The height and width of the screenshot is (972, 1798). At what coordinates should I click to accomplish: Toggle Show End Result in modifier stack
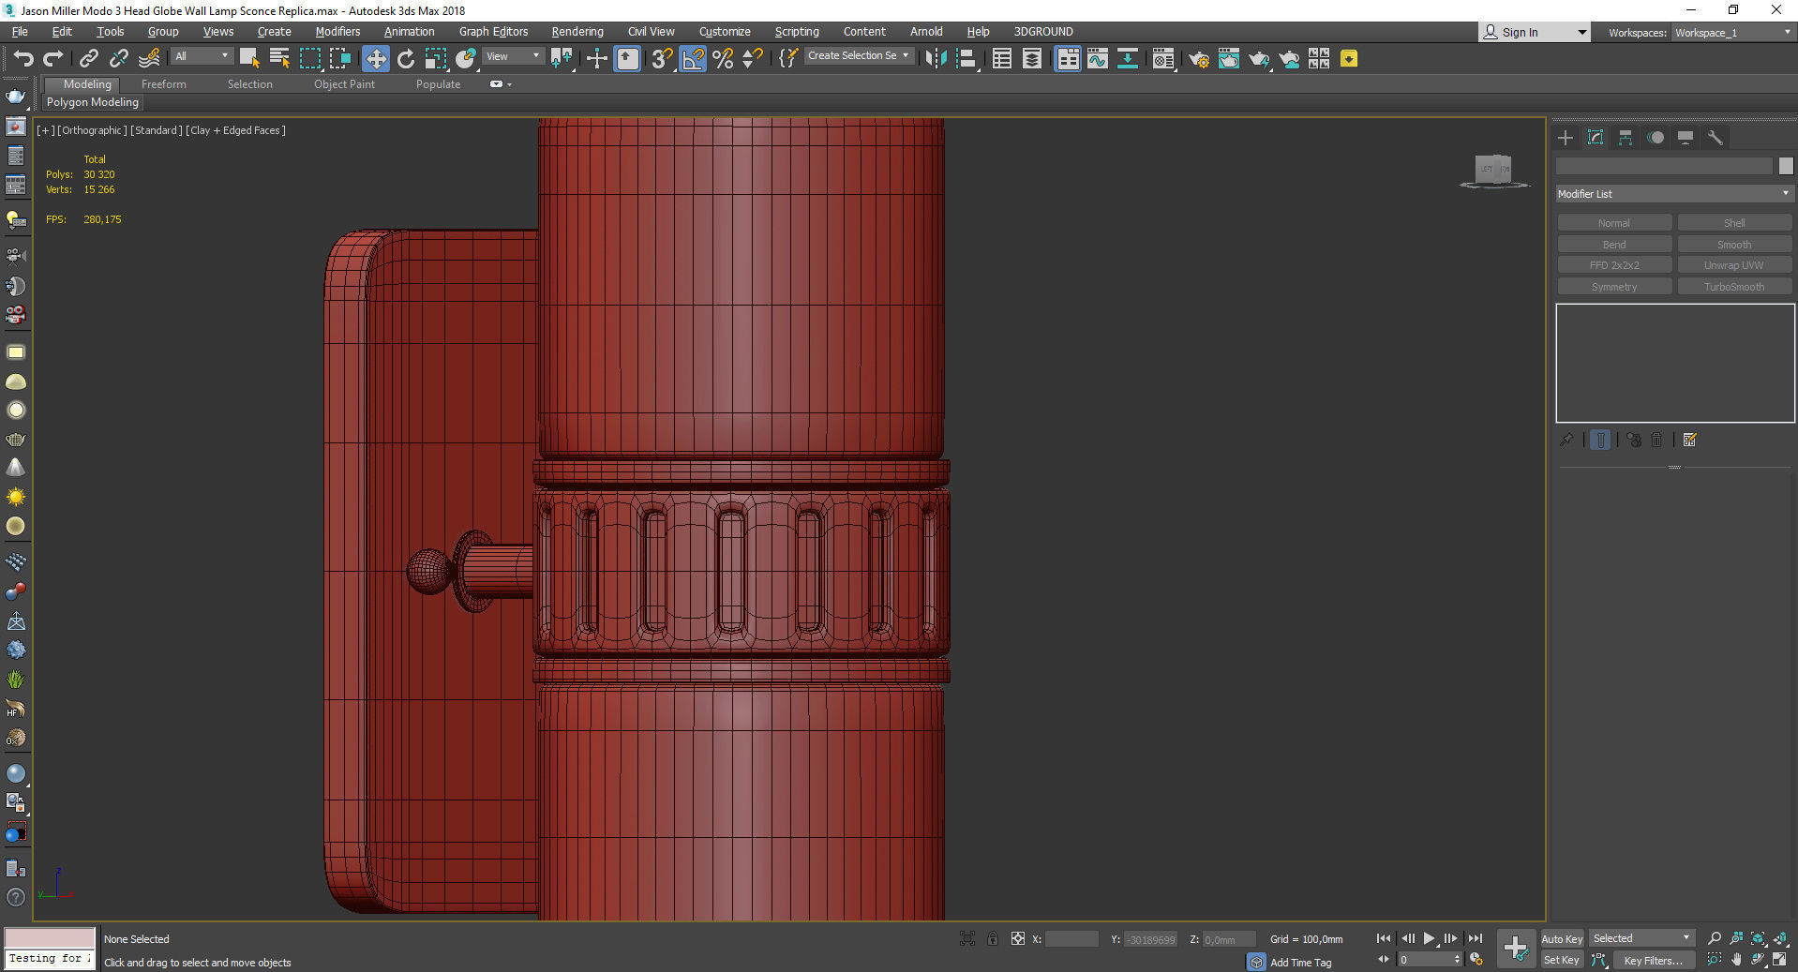coord(1600,440)
